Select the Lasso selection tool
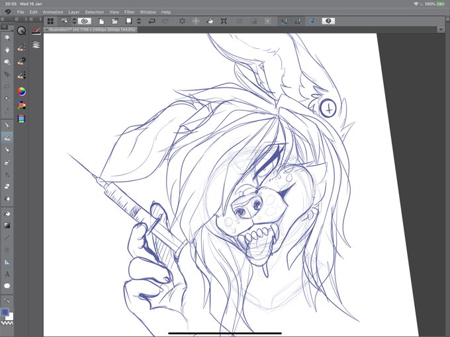The height and width of the screenshot is (337, 450). 7,87
